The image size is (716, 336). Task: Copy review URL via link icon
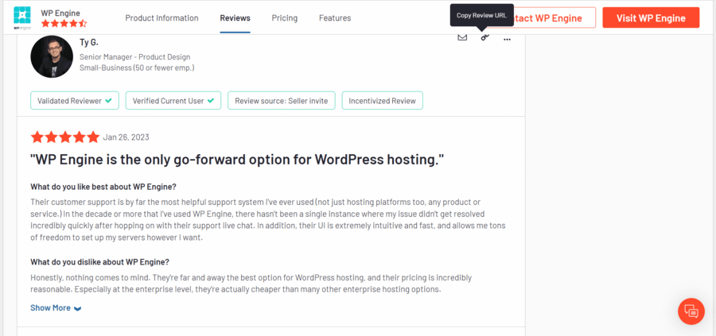485,37
